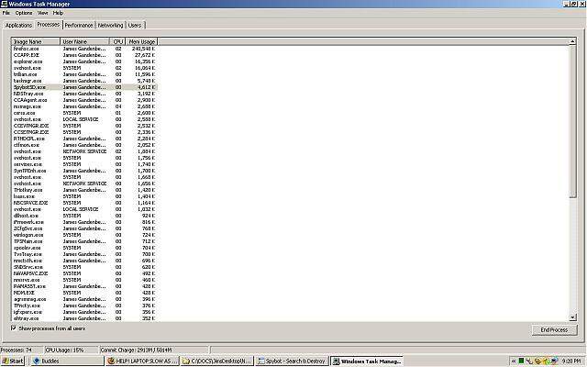Click the Windows Task Manager taskbar button
Screen dimensions: 587x367
coord(367,361)
